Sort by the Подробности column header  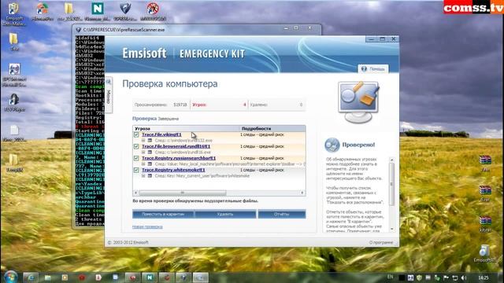(x=272, y=128)
